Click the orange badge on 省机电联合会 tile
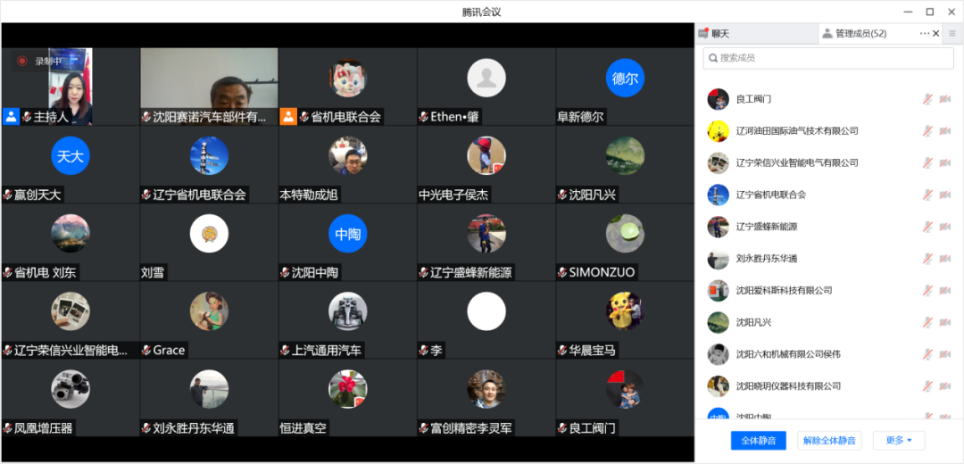The height and width of the screenshot is (464, 964). coord(288,117)
